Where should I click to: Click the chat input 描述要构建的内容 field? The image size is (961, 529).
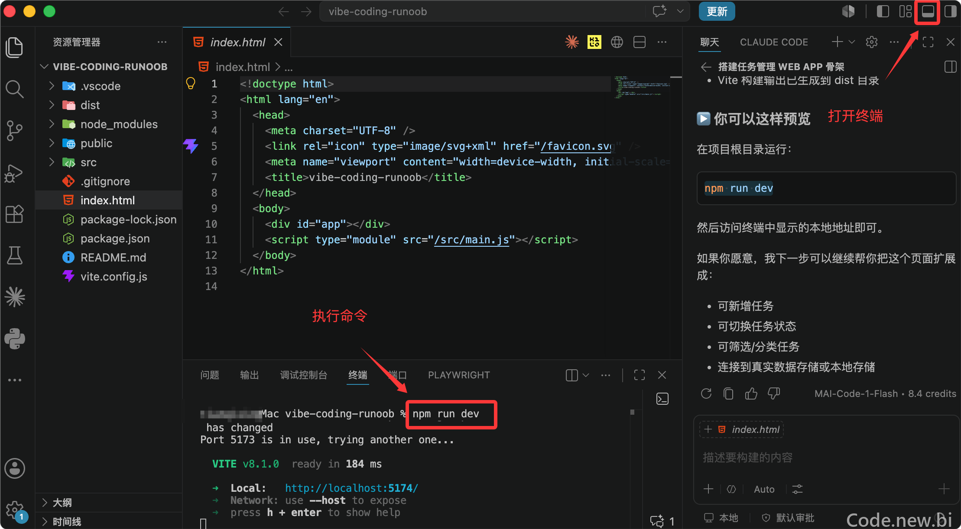pyautogui.click(x=826, y=458)
